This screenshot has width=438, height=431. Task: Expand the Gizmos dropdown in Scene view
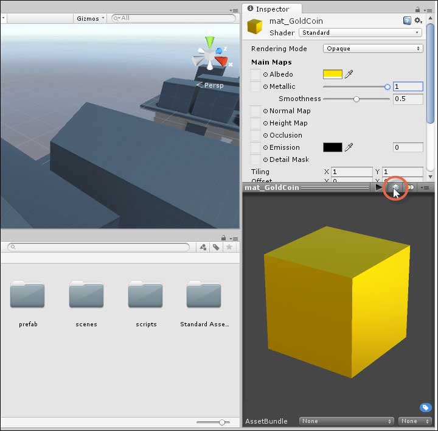pos(90,18)
